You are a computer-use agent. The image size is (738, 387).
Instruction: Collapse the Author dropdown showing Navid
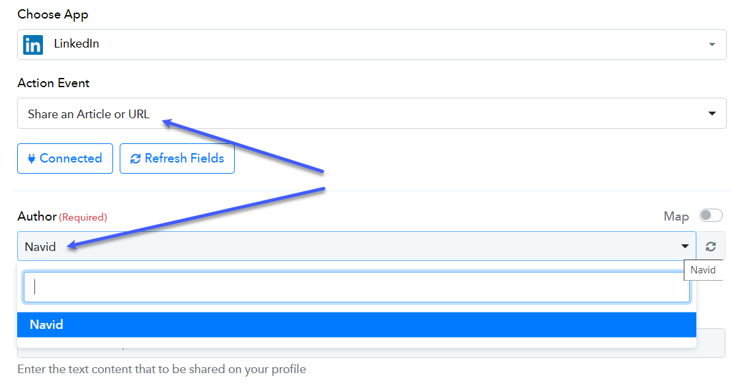(356, 246)
